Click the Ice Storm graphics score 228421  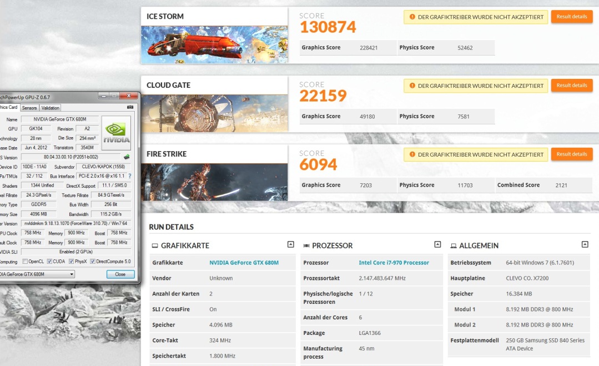pos(369,48)
